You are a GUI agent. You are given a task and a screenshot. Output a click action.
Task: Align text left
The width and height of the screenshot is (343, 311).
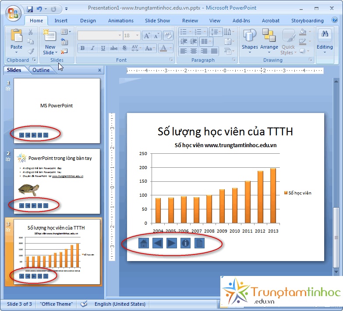coord(184,51)
